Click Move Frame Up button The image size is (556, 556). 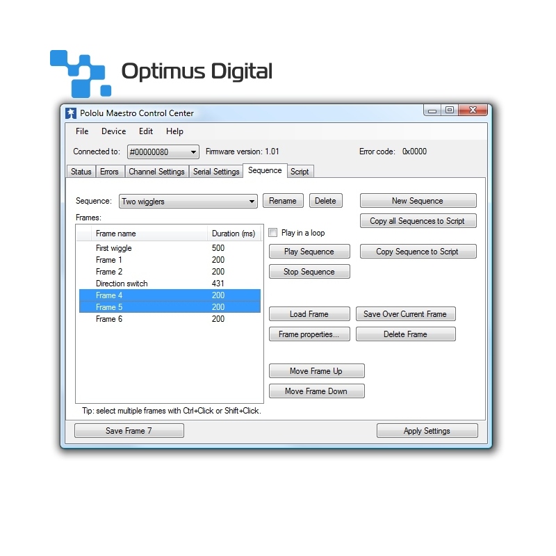[x=317, y=371]
